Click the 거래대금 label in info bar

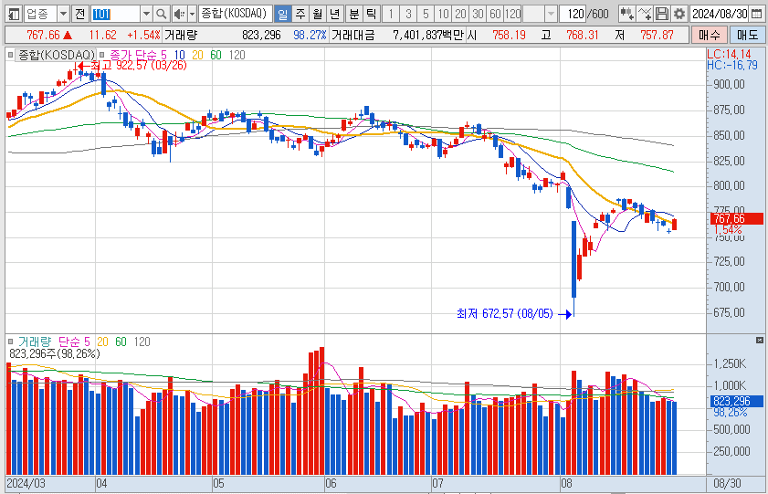[x=352, y=36]
